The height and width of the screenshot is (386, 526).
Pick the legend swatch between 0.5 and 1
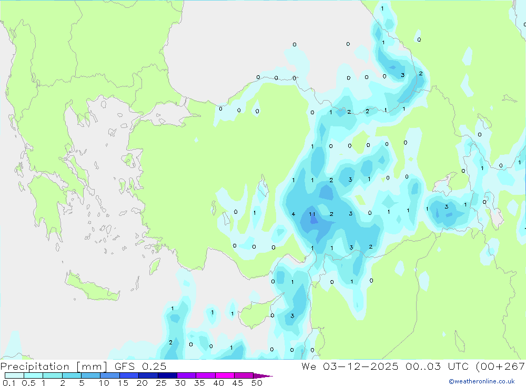(34, 375)
